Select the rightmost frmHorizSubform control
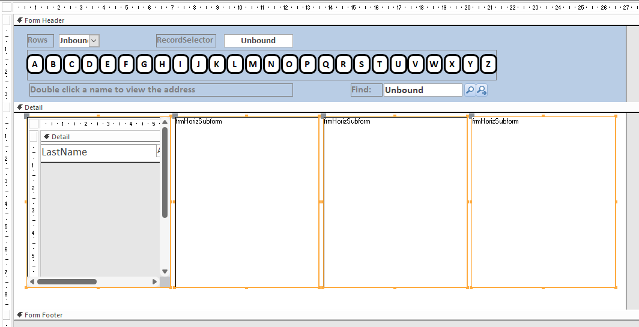 click(x=544, y=202)
